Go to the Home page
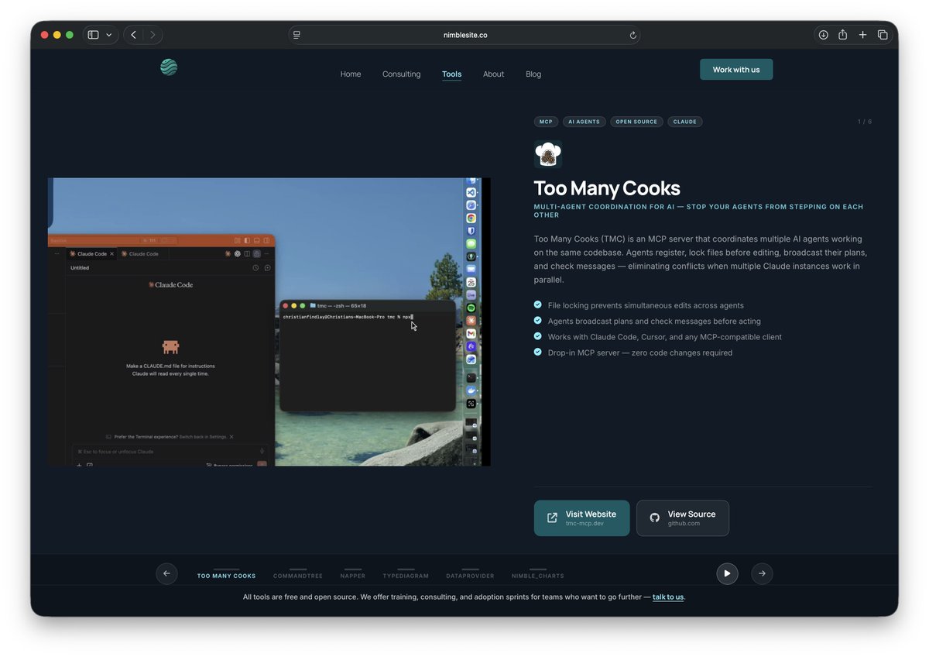Screen dimensions: 929x657 coord(351,74)
